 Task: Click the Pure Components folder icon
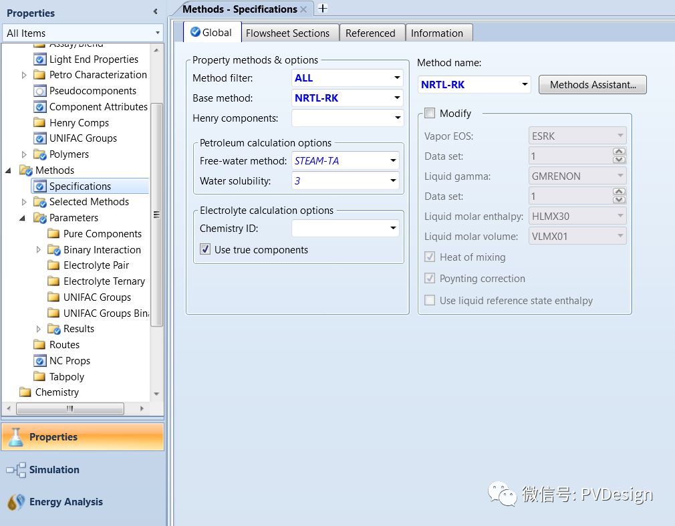[x=53, y=233]
